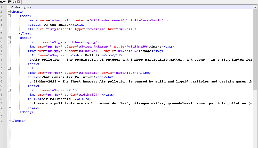Select the index_30.html document tab
258x148 pixels.
coord(8,2)
